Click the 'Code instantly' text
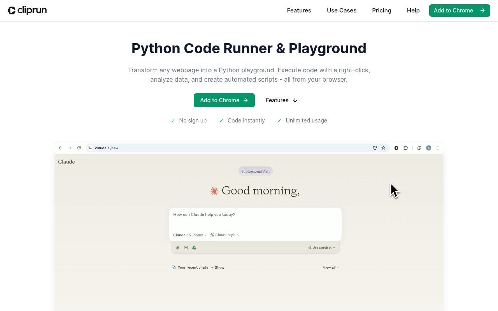The height and width of the screenshot is (311, 498). click(x=246, y=121)
